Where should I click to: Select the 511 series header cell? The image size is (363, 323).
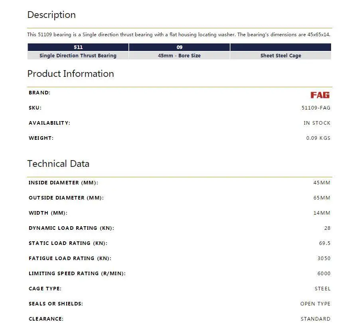click(x=78, y=47)
